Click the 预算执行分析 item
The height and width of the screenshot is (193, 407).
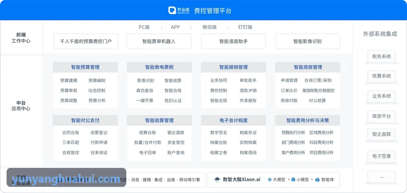pyautogui.click(x=293, y=132)
